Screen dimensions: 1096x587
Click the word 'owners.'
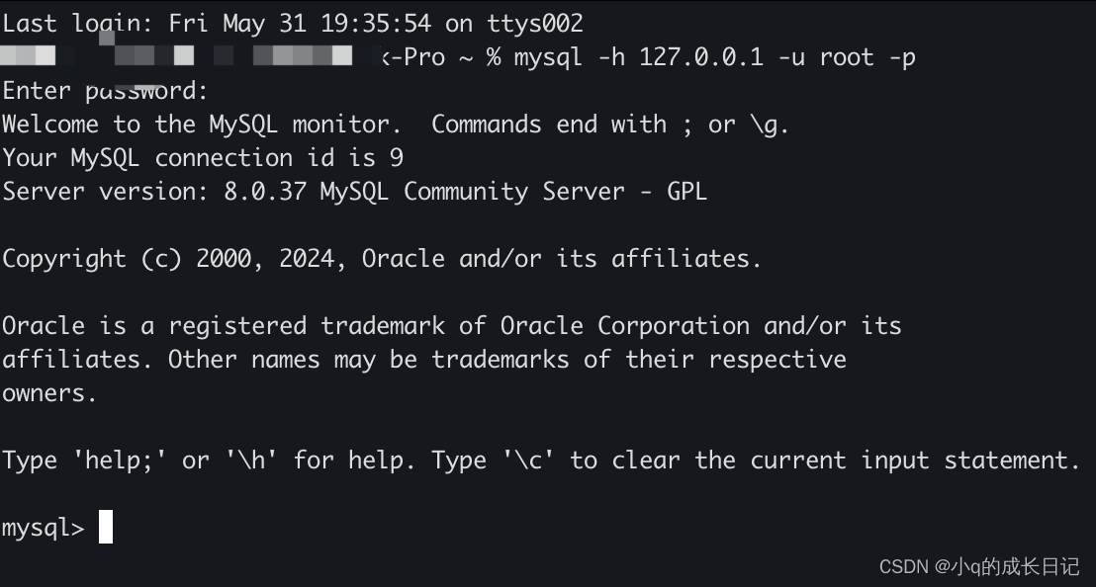tap(48, 393)
